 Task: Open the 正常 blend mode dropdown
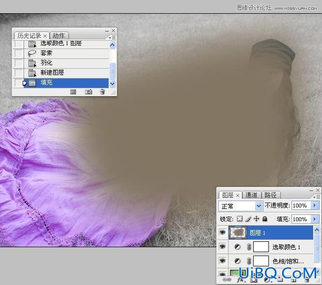240,206
